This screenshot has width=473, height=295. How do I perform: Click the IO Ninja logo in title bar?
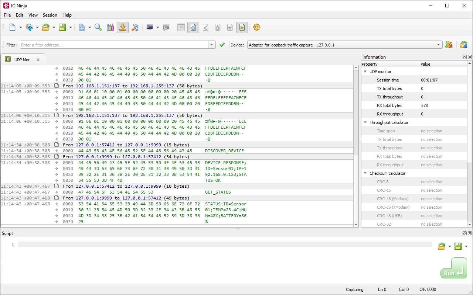6,6
